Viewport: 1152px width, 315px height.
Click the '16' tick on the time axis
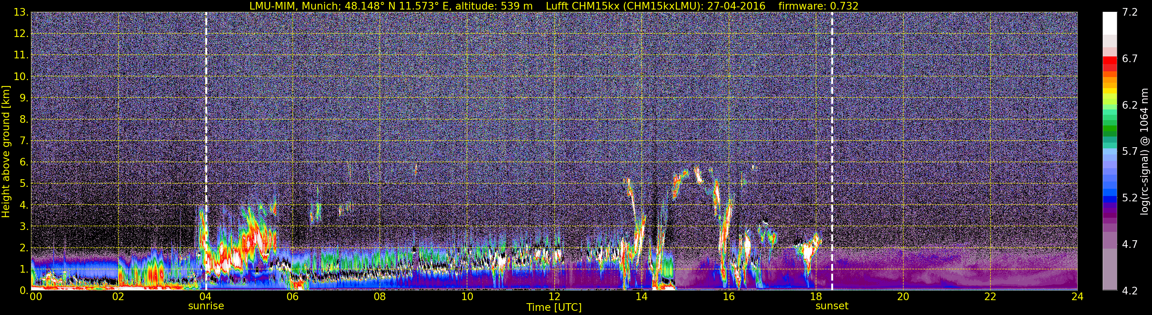pyautogui.click(x=728, y=297)
